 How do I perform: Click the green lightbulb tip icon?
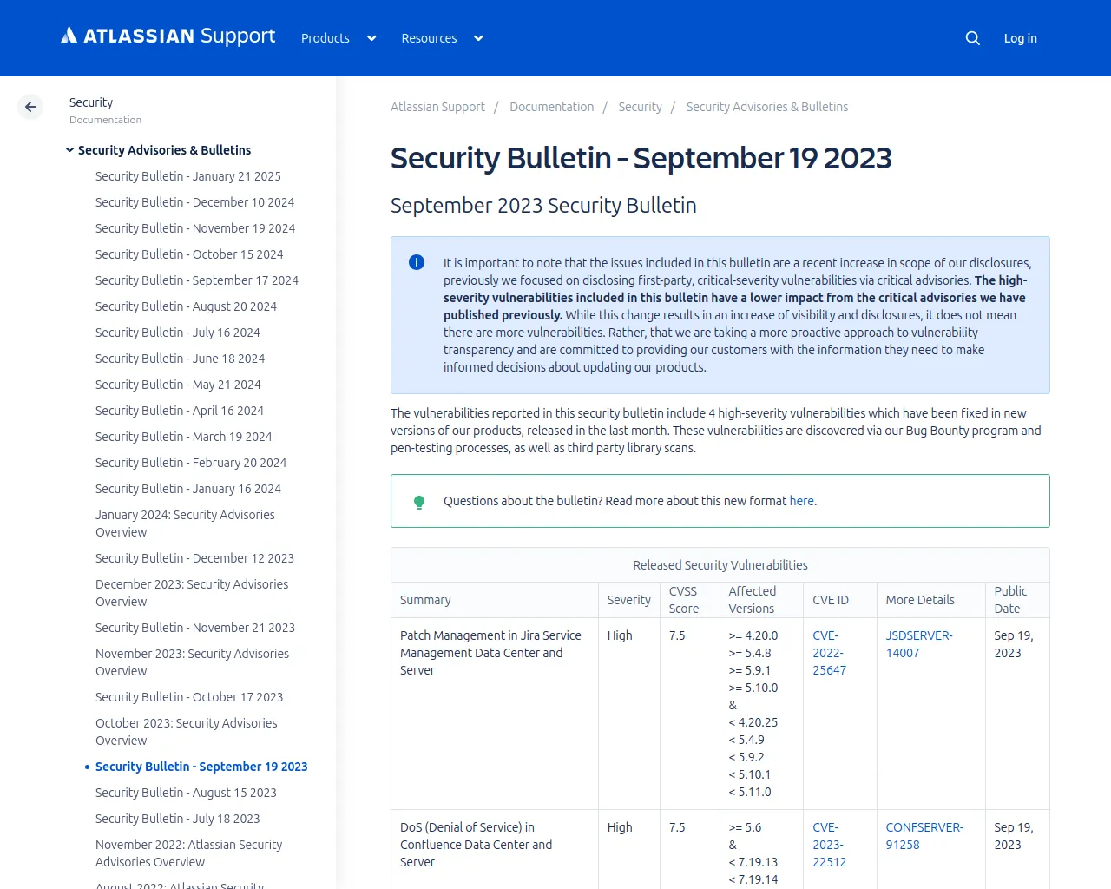point(419,502)
